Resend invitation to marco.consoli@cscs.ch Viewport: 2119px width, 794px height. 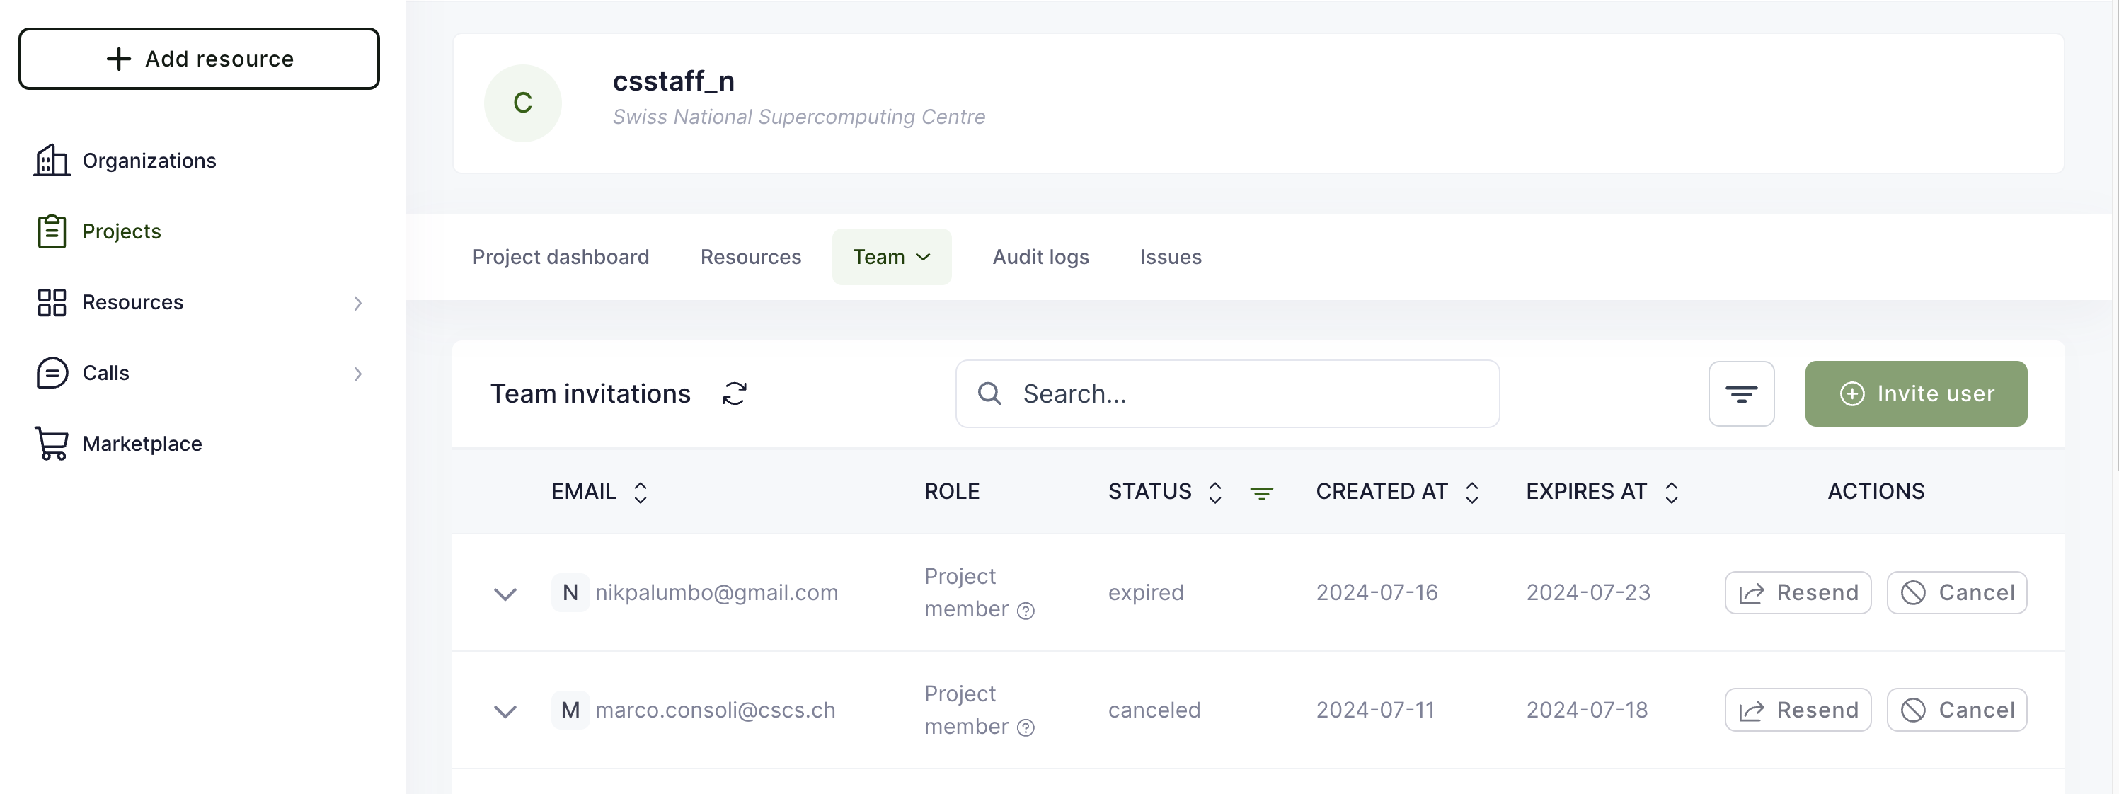click(1798, 709)
